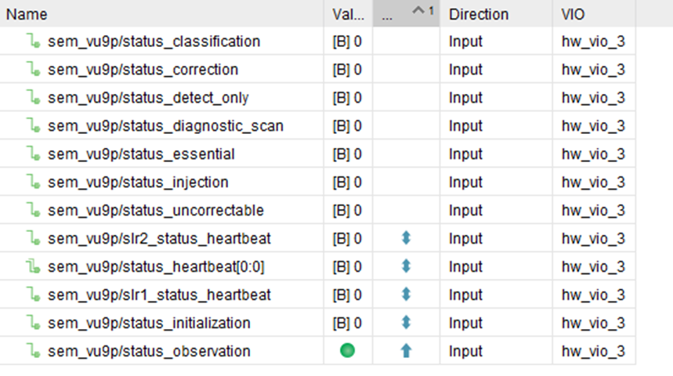The height and width of the screenshot is (376, 673).
Task: Click [B] 0 value of status_detect_only
Action: (x=347, y=98)
